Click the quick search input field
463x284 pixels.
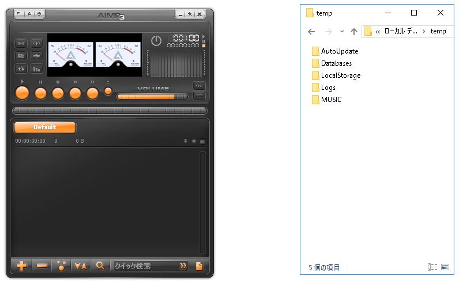(x=146, y=266)
